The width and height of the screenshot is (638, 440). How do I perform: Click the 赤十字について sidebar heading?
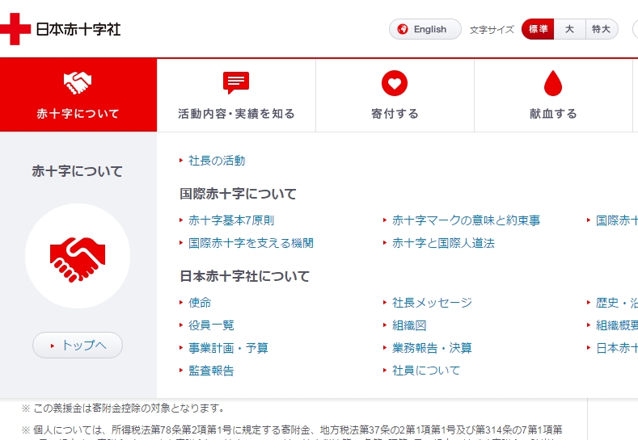tap(78, 171)
